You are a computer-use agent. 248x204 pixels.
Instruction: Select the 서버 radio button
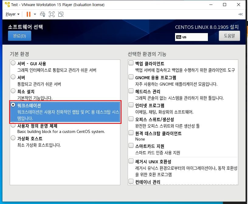click(13, 77)
